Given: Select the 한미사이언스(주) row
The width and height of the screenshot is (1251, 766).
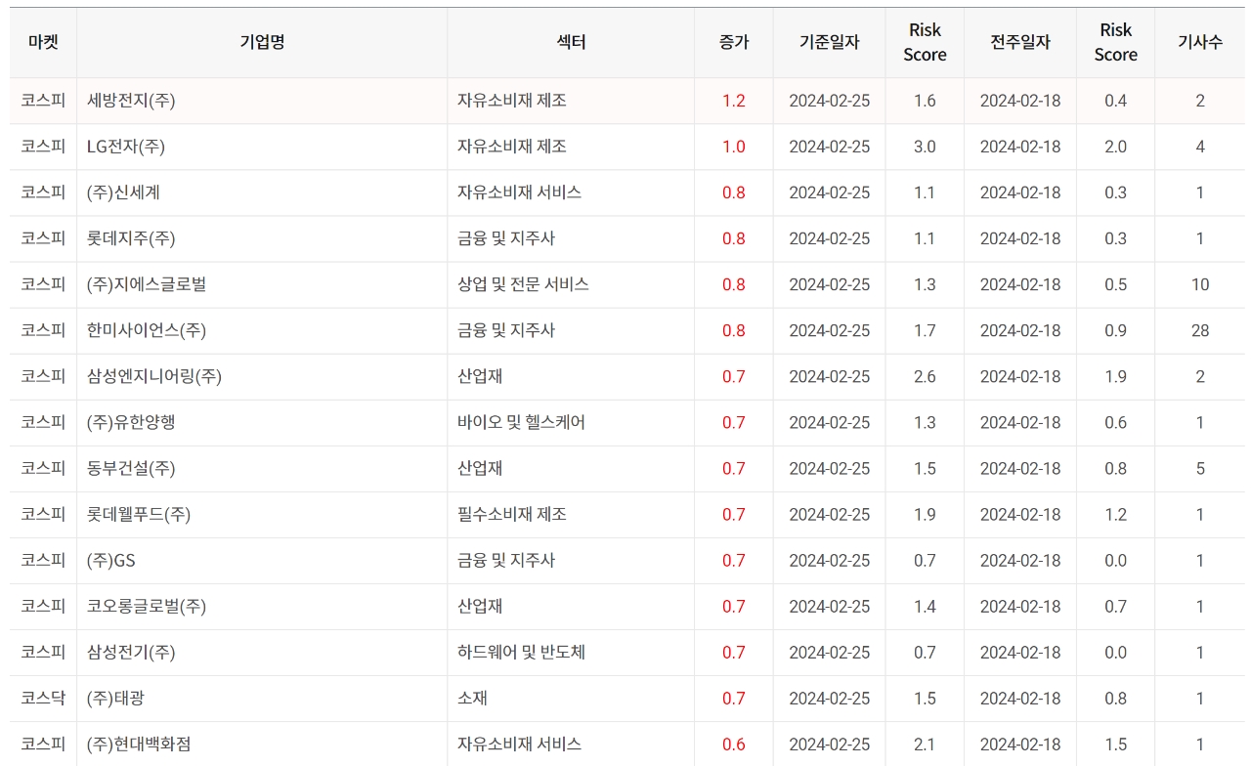Looking at the screenshot, I should click(x=147, y=330).
